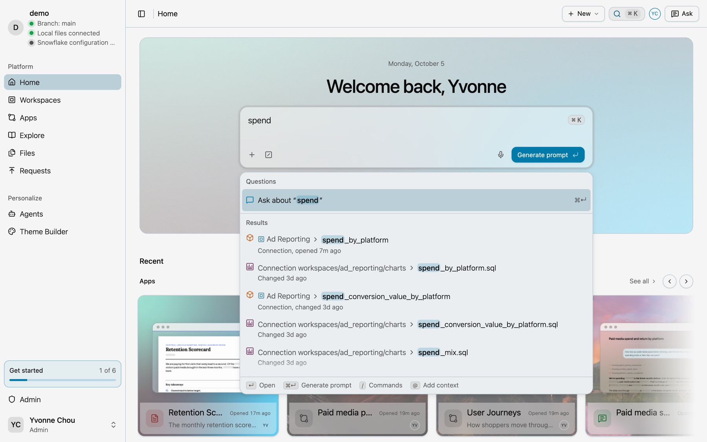Click the search ⌘K button in header

point(626,14)
